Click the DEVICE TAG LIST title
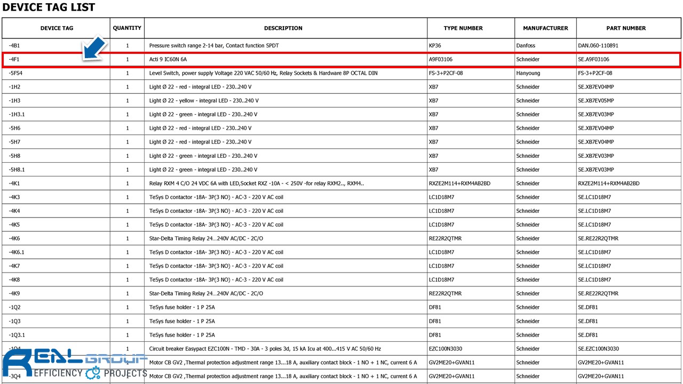683x384 pixels. (49, 7)
